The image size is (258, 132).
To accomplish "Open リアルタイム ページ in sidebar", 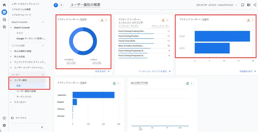I will [x=21, y=15].
